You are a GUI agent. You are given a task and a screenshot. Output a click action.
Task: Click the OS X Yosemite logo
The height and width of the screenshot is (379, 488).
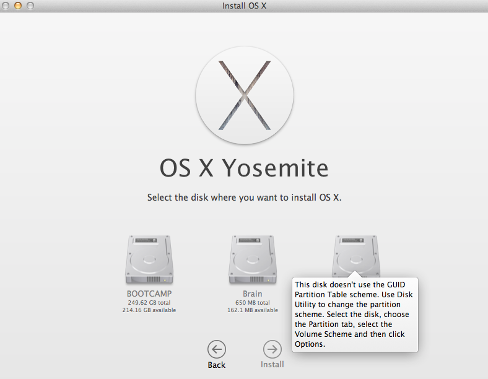point(245,95)
